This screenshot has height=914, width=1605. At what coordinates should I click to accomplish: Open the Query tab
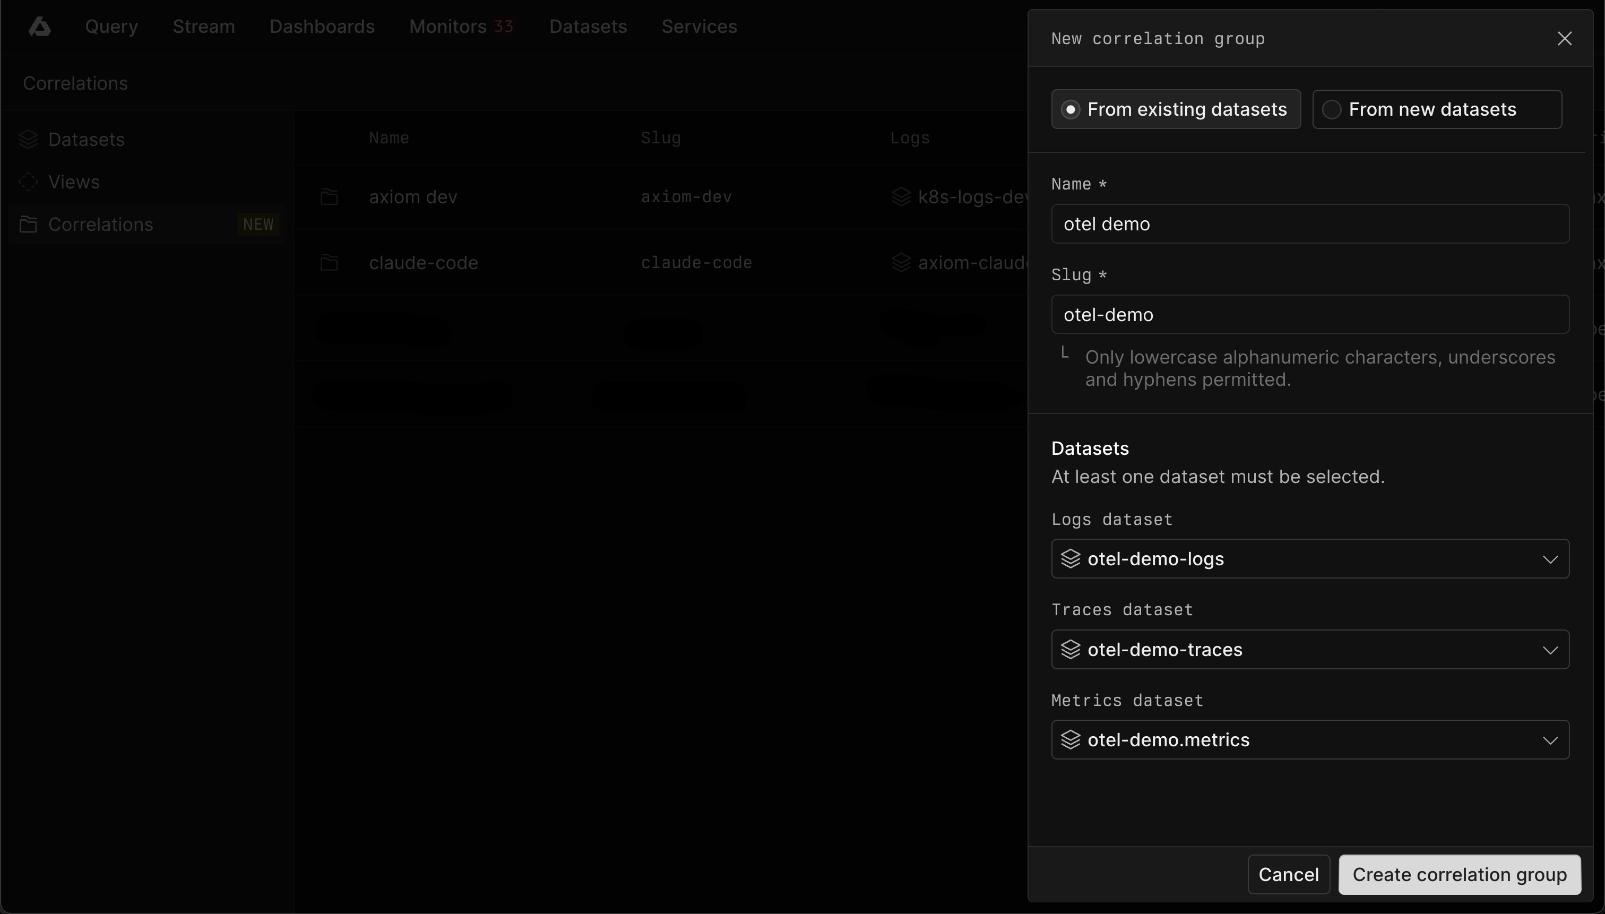pos(112,27)
